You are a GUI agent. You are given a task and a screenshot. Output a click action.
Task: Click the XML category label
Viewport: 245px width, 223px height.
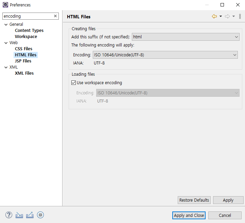point(14,67)
